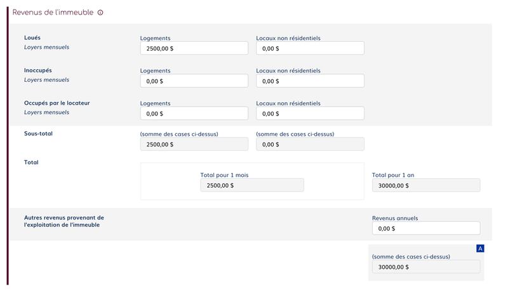
Task: Select the Inoccupés Logements amount field
Action: click(194, 81)
